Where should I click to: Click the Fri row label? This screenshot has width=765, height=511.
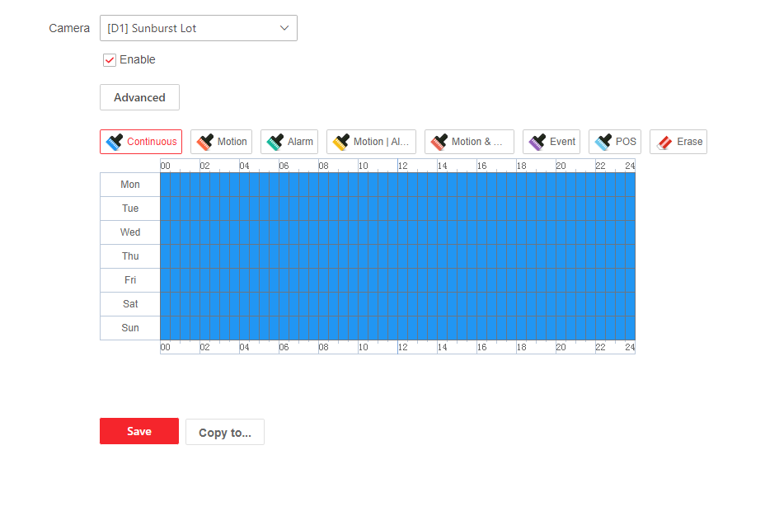pos(130,280)
